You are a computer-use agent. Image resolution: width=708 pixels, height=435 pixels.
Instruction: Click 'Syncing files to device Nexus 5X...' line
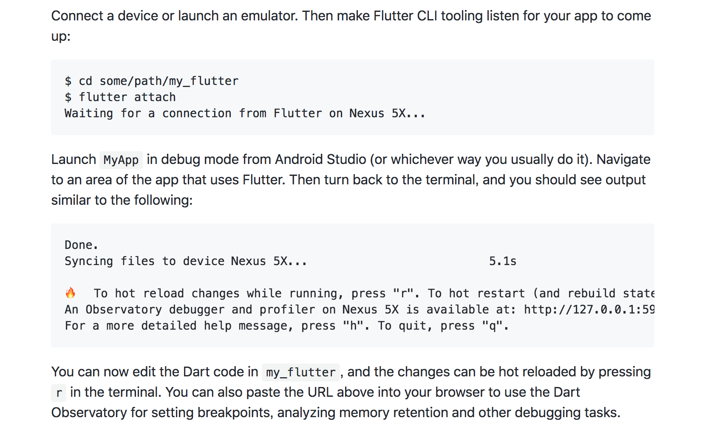point(186,261)
